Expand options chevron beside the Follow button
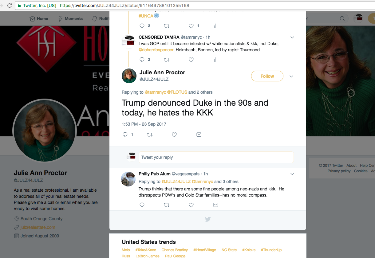 [x=291, y=76]
